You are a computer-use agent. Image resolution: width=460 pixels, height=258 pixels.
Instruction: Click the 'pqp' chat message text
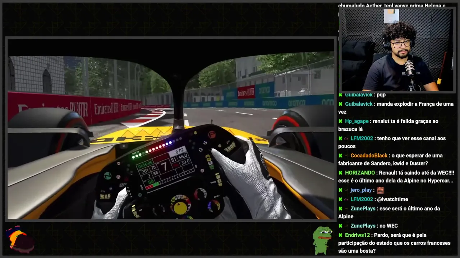point(381,95)
